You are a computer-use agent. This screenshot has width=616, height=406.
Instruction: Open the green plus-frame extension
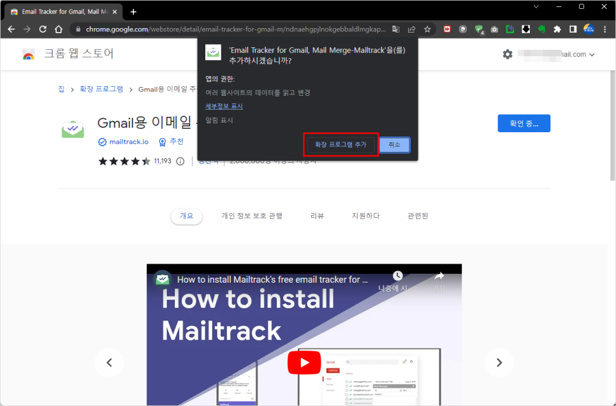510,29
